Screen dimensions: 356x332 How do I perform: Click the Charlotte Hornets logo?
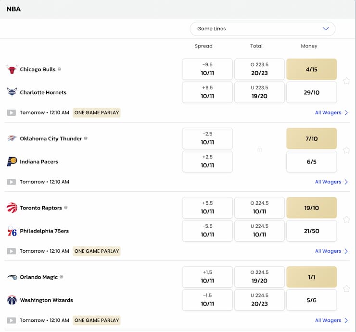12,92
